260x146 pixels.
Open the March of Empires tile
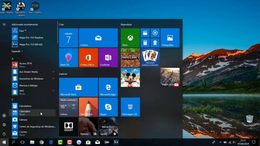coord(170,77)
